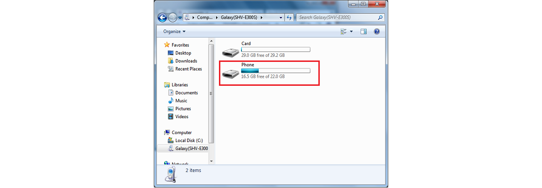Click the Pictures library icon
542x188 pixels.
170,108
